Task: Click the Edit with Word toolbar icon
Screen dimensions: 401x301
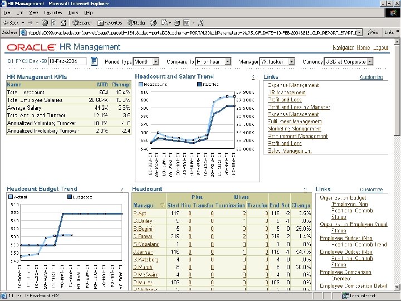Action: 186,23
